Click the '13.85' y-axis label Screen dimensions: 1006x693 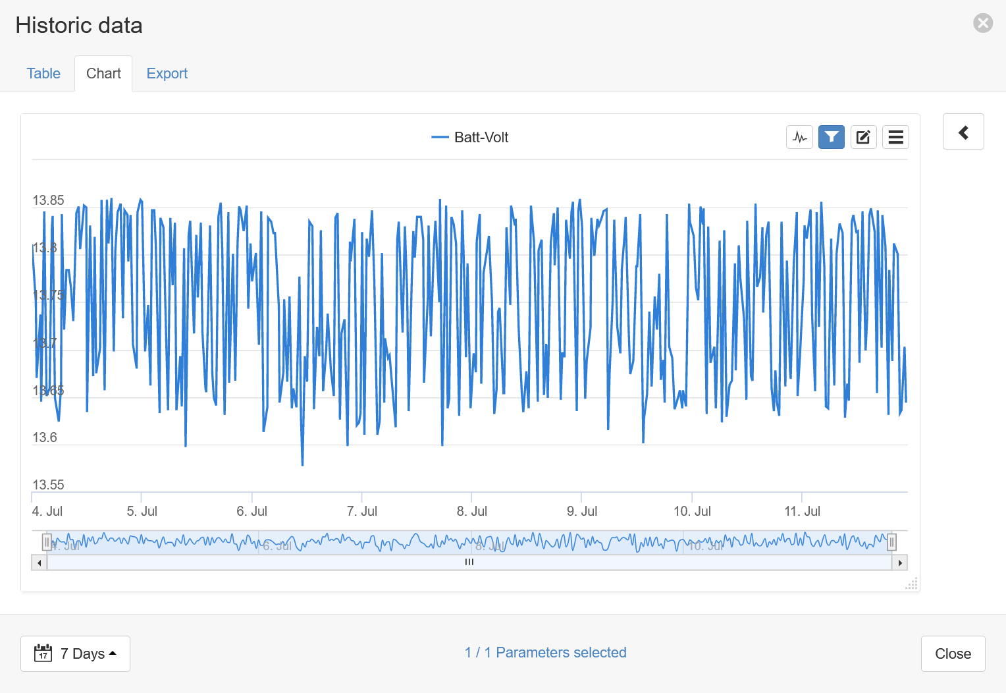pos(48,200)
